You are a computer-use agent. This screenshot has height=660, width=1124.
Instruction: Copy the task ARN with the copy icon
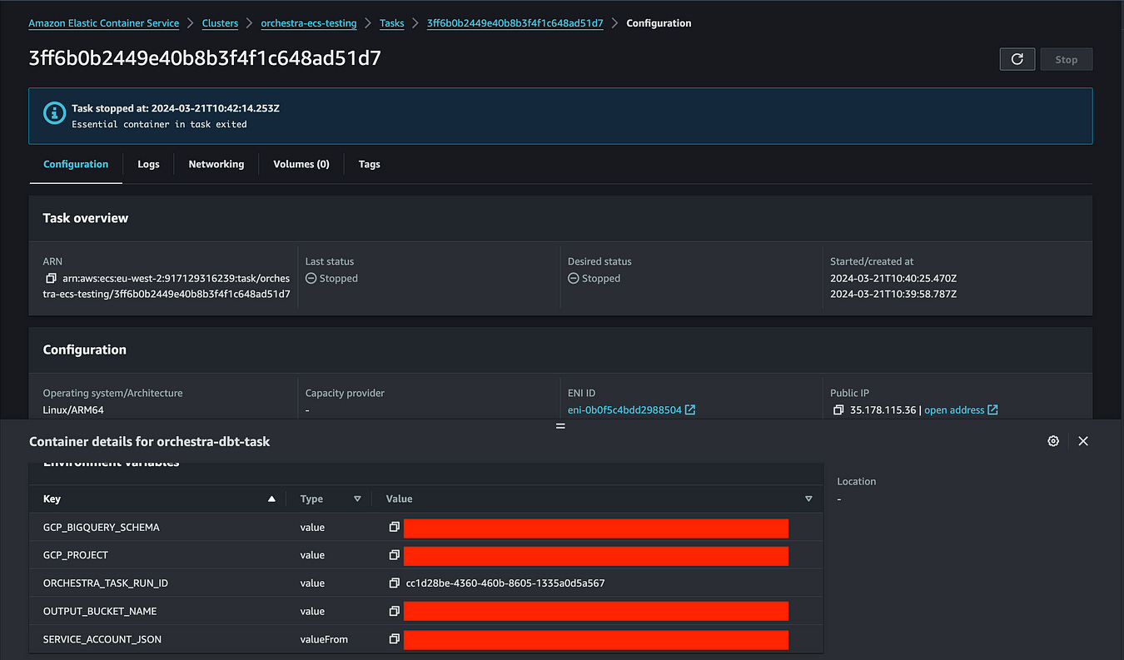pos(51,278)
